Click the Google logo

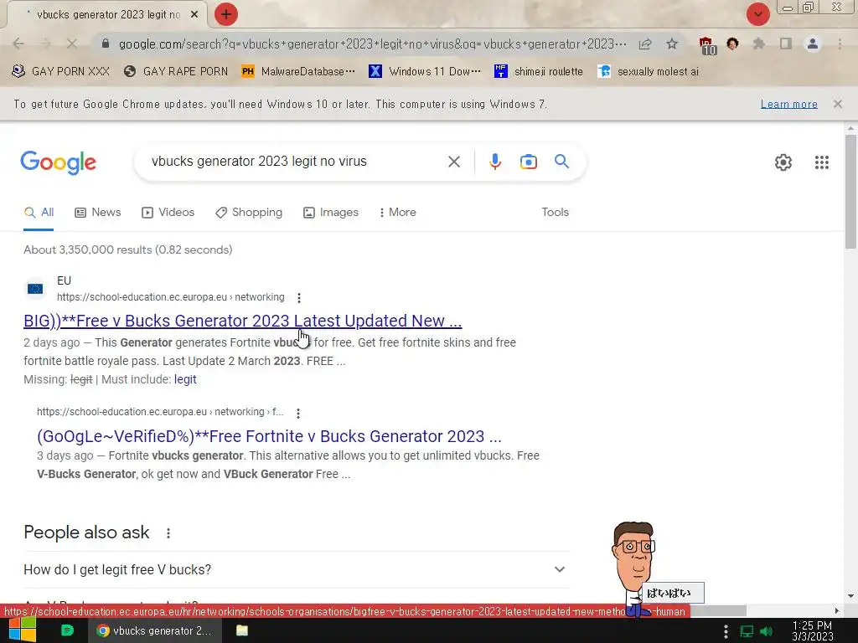[x=59, y=162]
